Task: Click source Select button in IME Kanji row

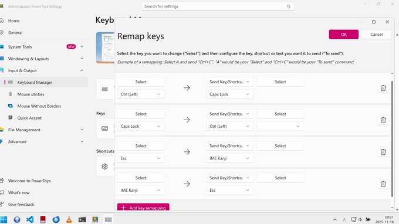Action: click(141, 178)
